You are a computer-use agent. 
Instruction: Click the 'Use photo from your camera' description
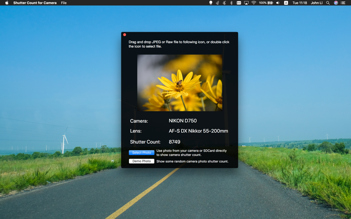tap(192, 152)
